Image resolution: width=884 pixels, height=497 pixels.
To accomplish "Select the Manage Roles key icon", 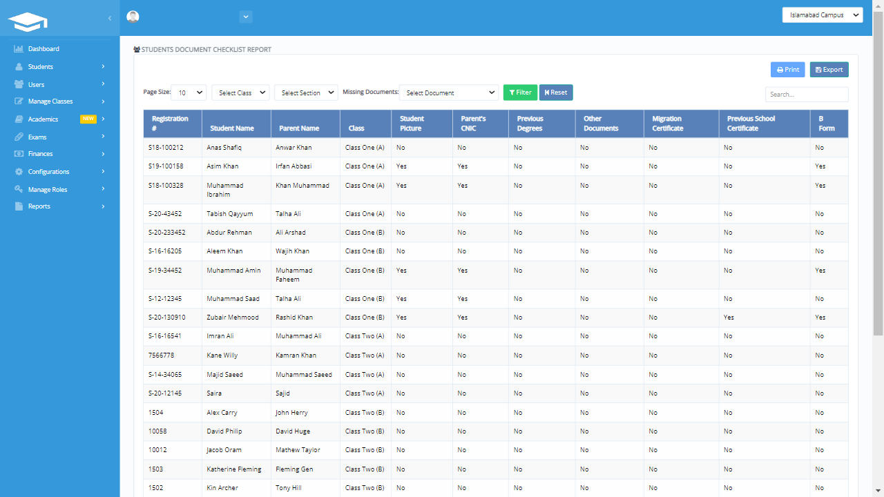I will pos(17,188).
